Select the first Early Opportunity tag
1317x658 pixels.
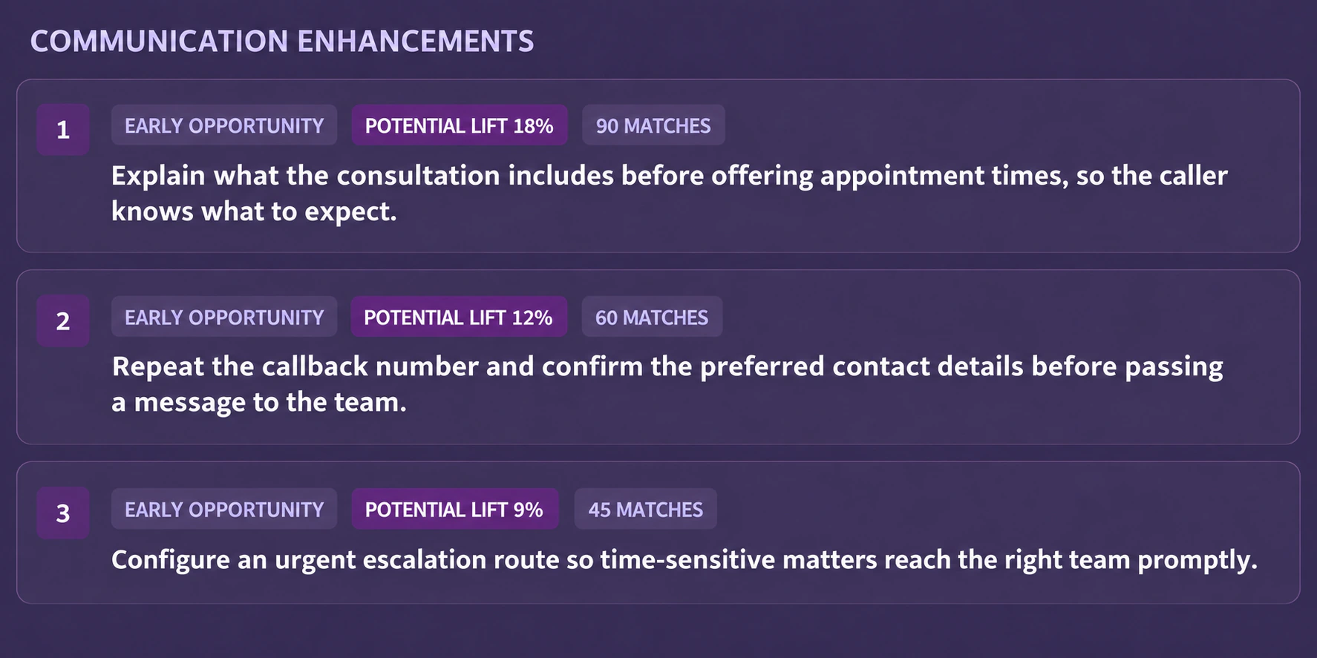(x=224, y=125)
